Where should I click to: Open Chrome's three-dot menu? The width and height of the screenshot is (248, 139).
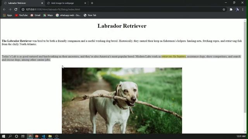click(x=243, y=9)
